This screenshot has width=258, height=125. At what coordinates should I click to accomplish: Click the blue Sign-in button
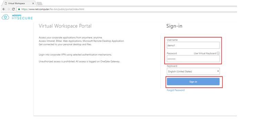point(193,82)
